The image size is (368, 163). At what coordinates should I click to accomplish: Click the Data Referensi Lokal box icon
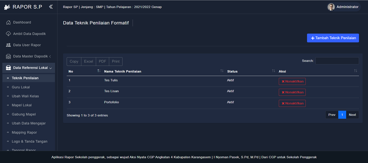[x=8, y=68]
